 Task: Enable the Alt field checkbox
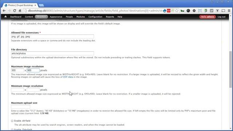12,121
